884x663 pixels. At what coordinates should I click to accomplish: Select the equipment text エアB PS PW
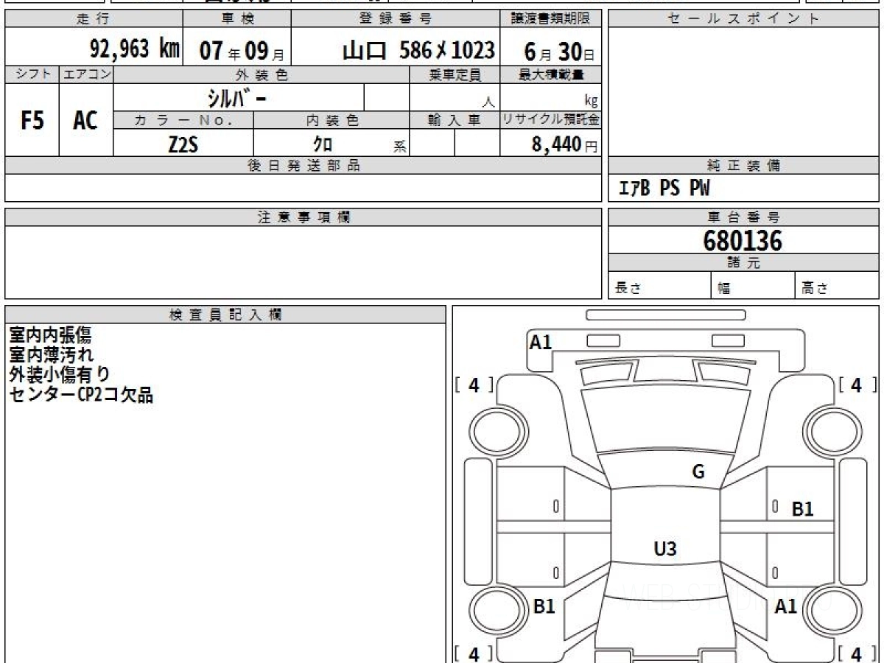pyautogui.click(x=664, y=189)
